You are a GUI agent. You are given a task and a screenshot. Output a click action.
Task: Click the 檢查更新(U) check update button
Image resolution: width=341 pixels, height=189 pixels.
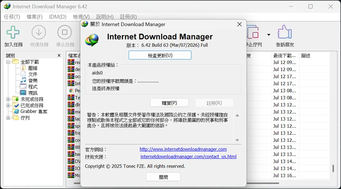(x=160, y=55)
